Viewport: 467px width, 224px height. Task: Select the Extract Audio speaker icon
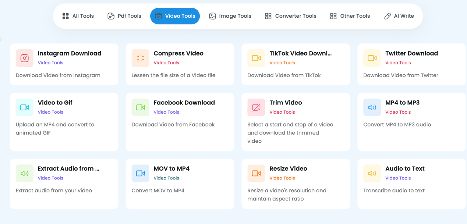(24, 173)
